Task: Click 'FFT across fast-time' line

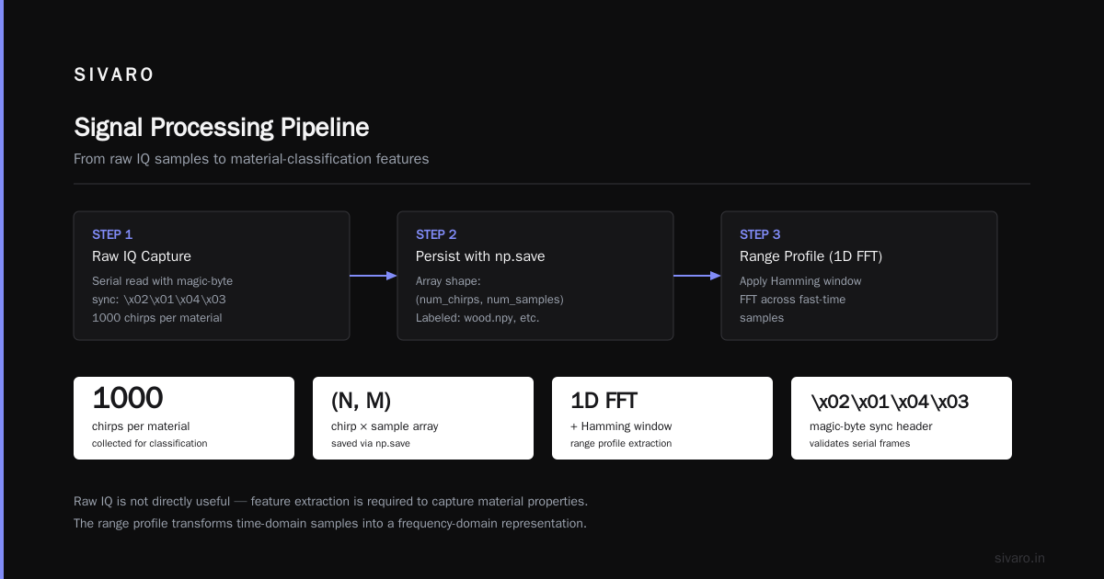Action: [x=792, y=300]
